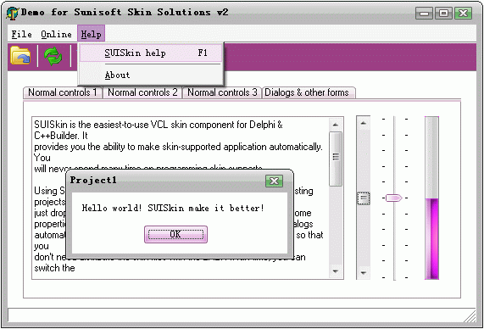Click the memo scrollbar up arrow
The image size is (484, 329).
[x=336, y=125]
